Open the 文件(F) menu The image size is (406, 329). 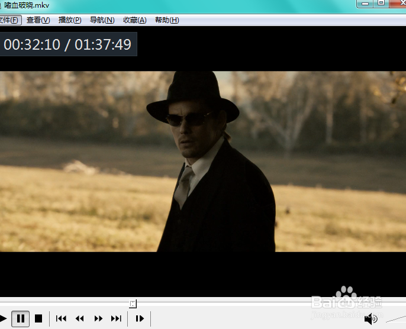tap(10, 20)
